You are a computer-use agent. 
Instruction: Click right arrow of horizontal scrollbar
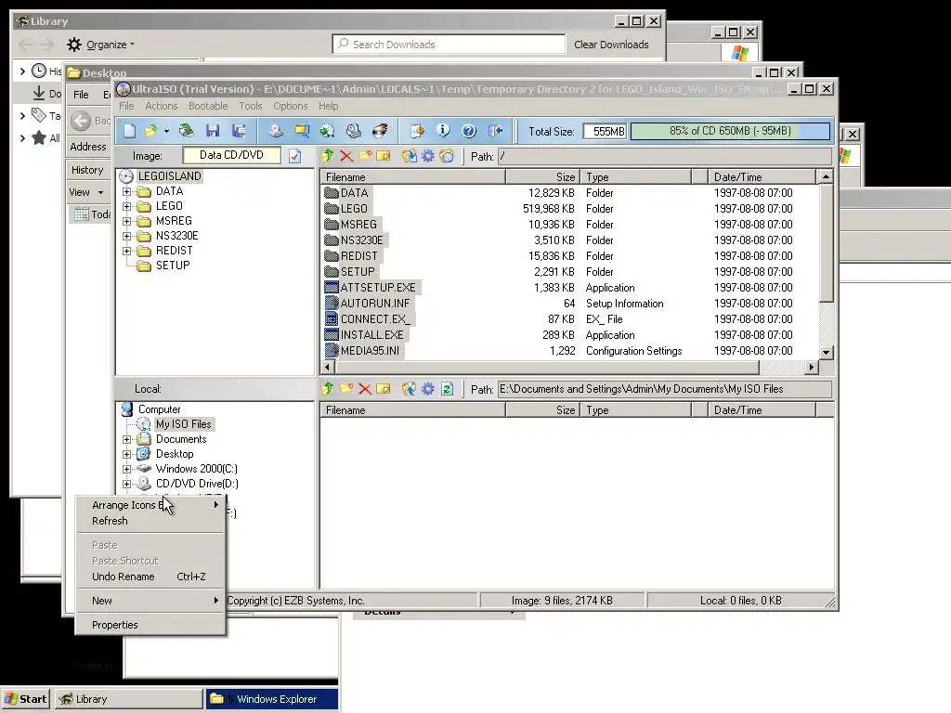pos(812,367)
